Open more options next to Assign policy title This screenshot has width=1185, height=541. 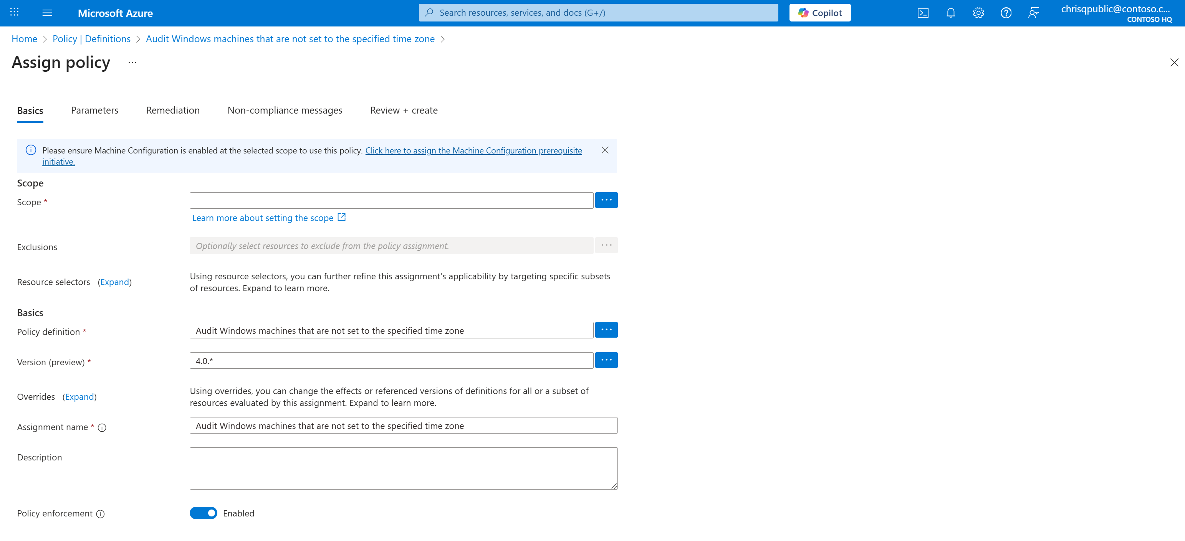[x=132, y=63]
